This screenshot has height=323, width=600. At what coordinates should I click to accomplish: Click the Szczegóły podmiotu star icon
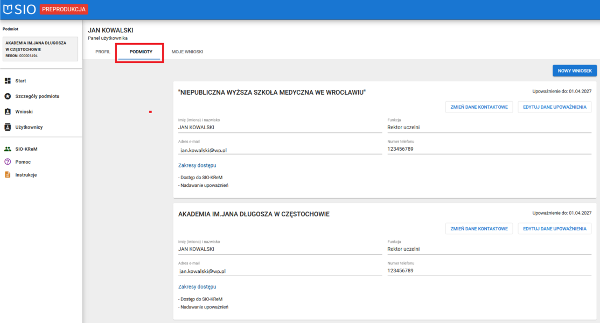pyautogui.click(x=8, y=96)
